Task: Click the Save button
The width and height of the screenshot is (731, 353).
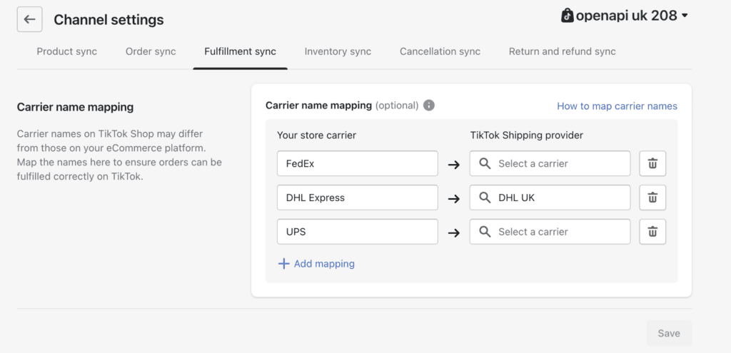Action: [x=668, y=334]
